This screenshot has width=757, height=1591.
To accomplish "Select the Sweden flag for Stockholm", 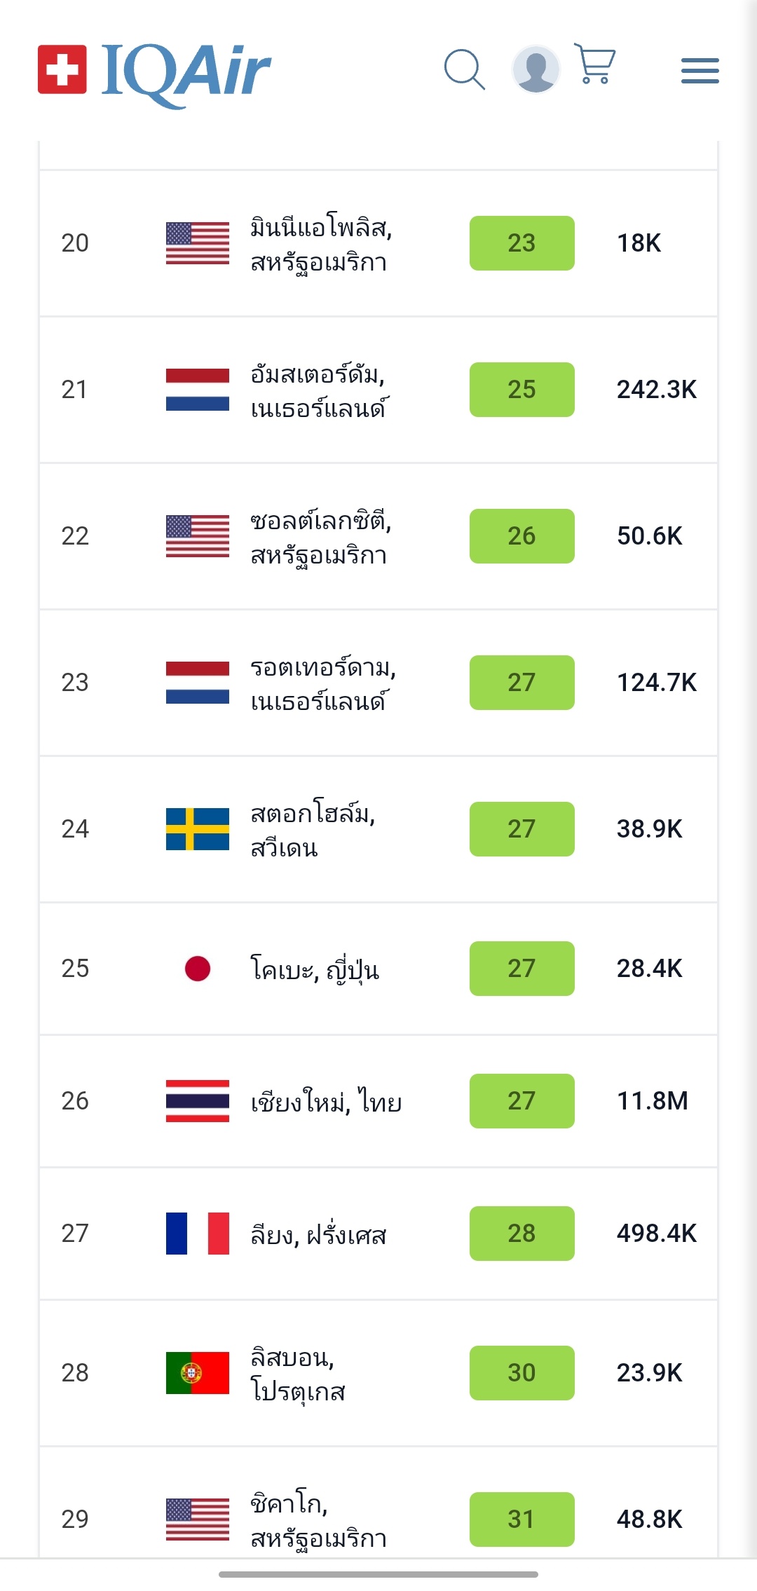I will [198, 829].
